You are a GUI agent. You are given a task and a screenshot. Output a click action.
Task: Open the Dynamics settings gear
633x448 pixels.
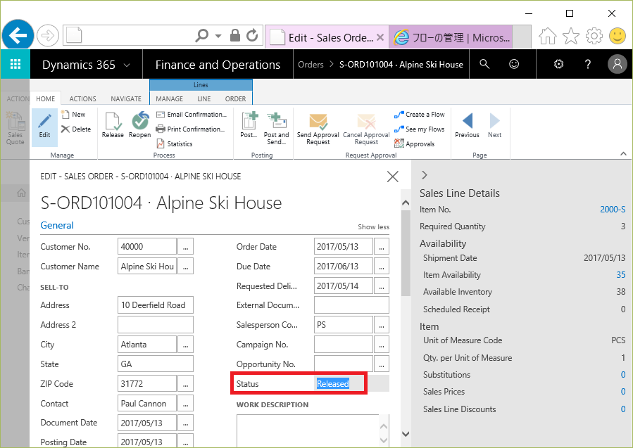pos(559,64)
